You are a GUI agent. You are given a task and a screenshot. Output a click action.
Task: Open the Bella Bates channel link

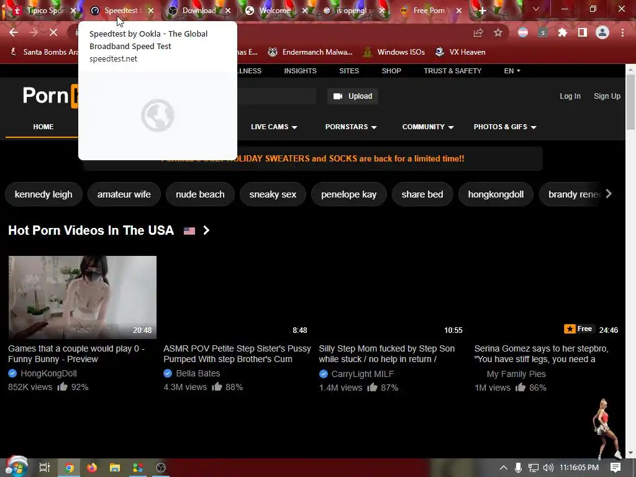coord(198,373)
